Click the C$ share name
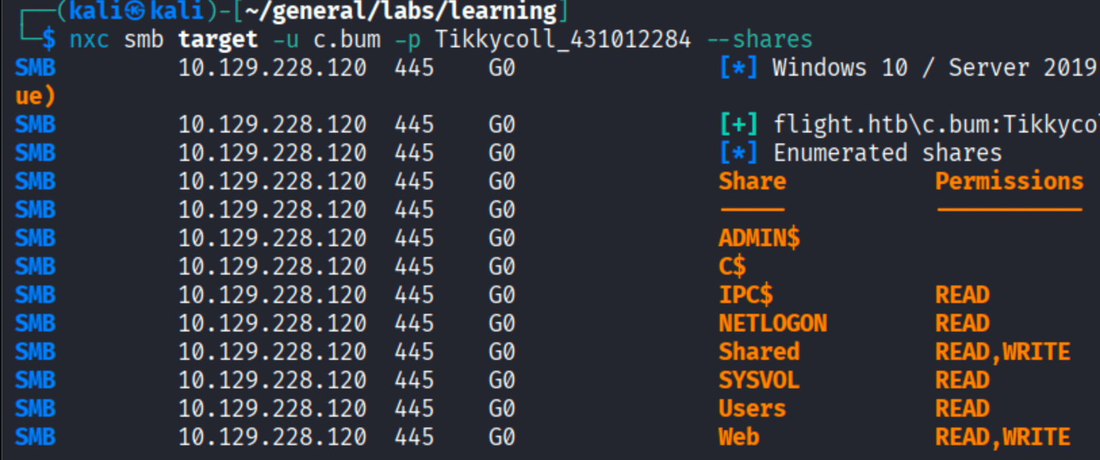 click(x=732, y=267)
